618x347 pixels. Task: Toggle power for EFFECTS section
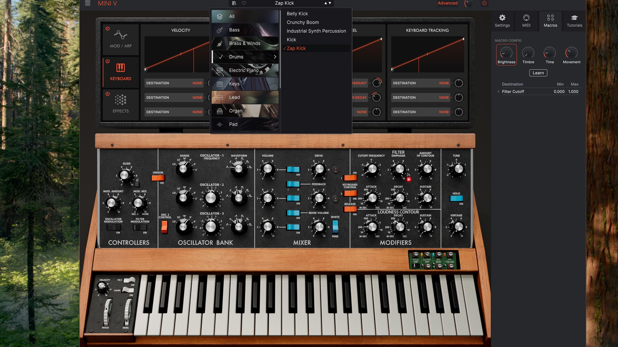tap(108, 94)
